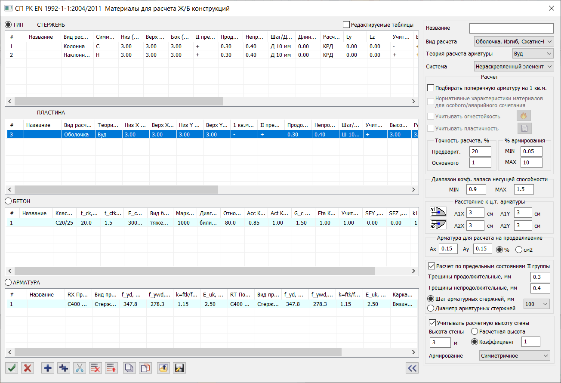Open the Армирование dropdown list
The width and height of the screenshot is (561, 383).
515,356
